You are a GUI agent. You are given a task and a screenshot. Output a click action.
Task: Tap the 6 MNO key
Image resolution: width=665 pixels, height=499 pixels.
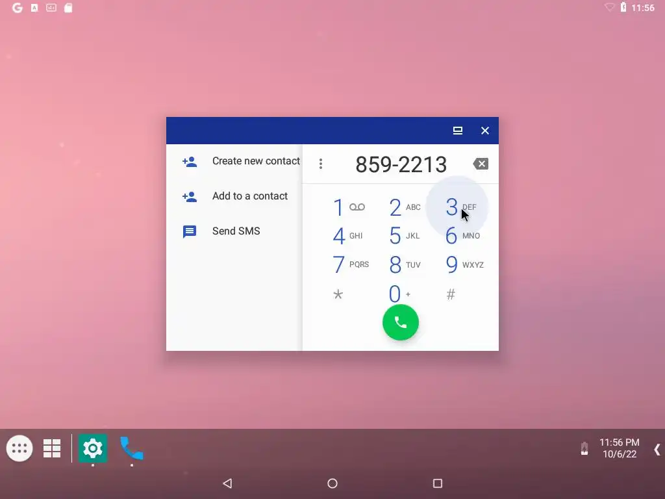pos(462,236)
